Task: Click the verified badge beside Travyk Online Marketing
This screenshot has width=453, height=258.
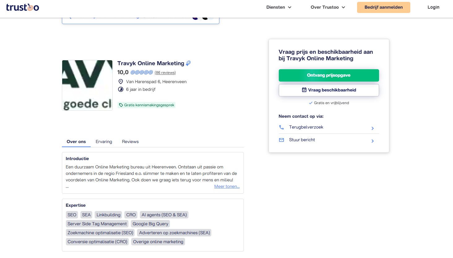Action: pos(188,63)
